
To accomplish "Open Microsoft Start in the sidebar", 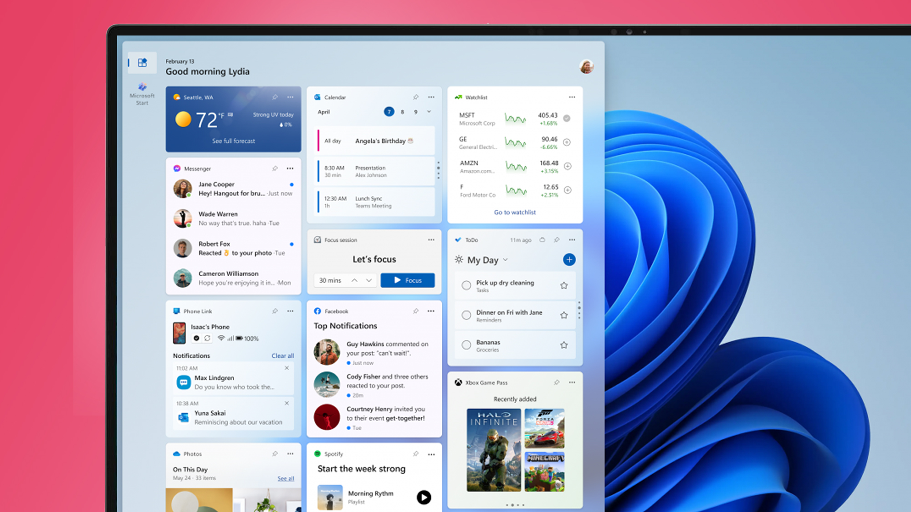I will point(142,94).
